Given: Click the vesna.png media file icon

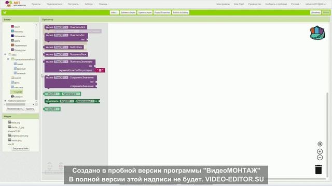Looking at the screenshot, I should tap(9, 140).
